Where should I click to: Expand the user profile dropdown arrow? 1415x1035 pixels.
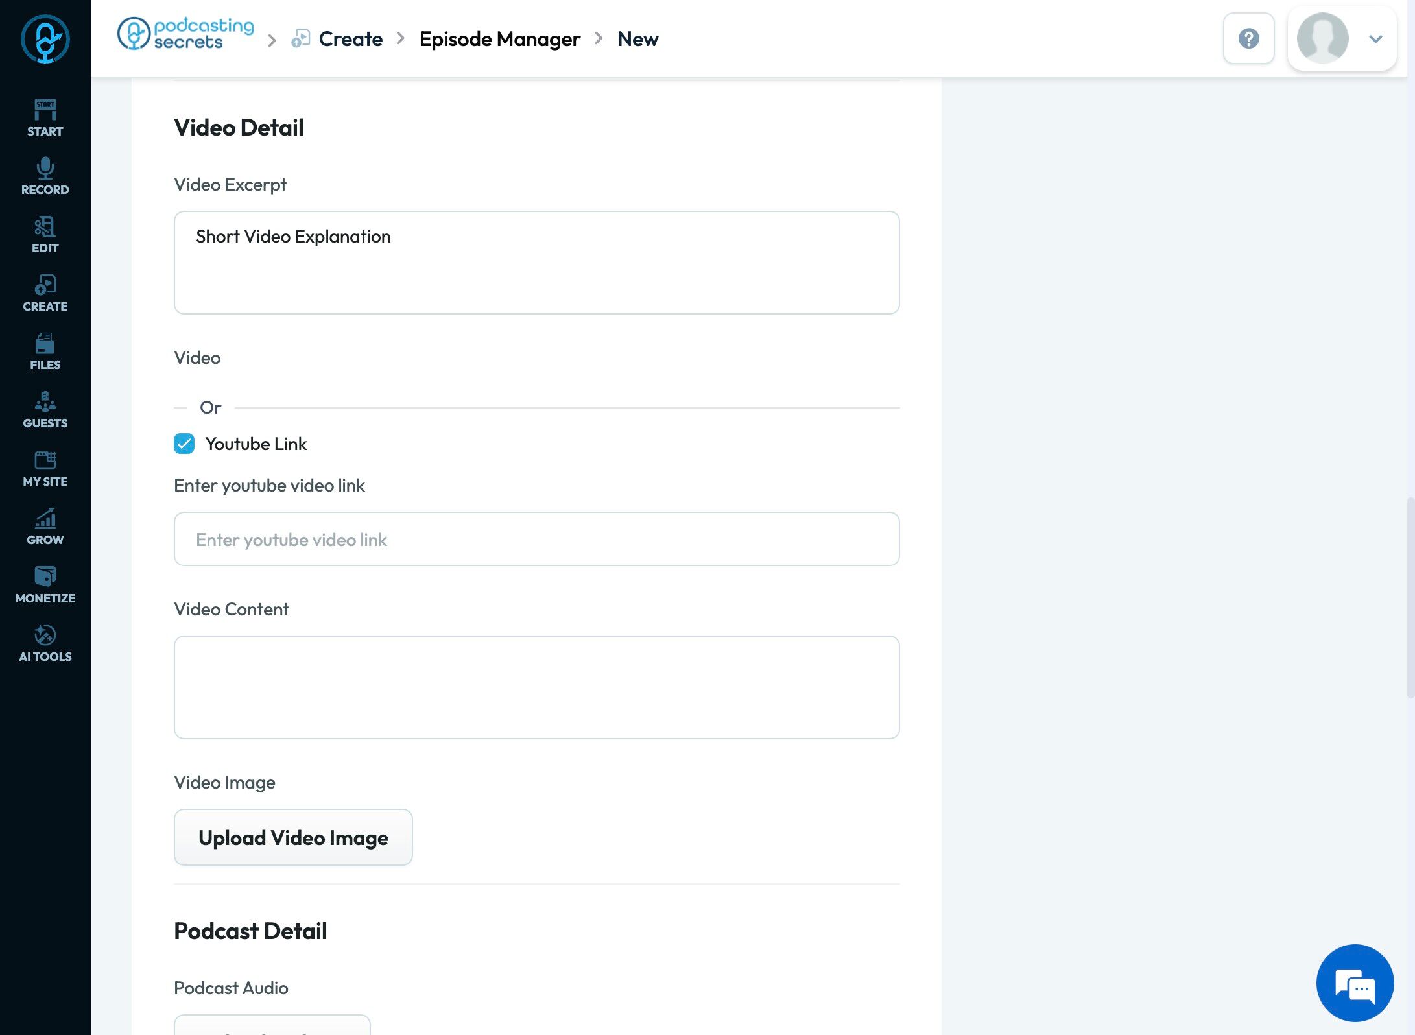coord(1375,39)
